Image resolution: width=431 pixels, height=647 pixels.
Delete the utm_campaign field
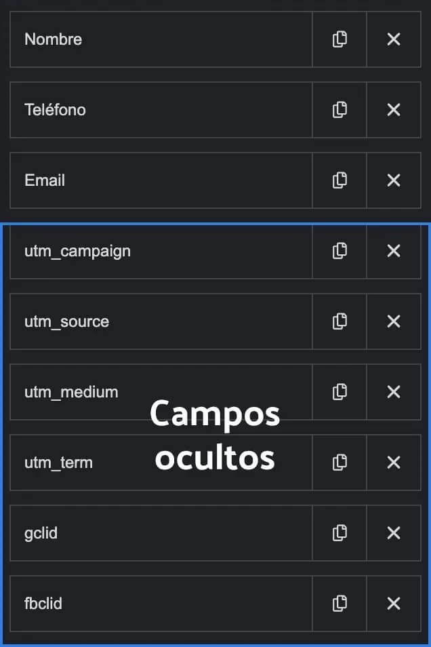pyautogui.click(x=394, y=251)
